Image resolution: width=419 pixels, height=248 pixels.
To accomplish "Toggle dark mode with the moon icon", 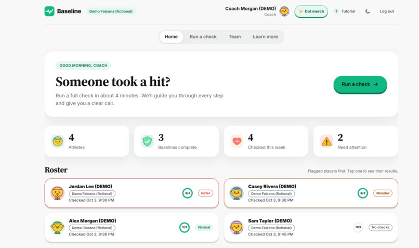I will click(368, 11).
